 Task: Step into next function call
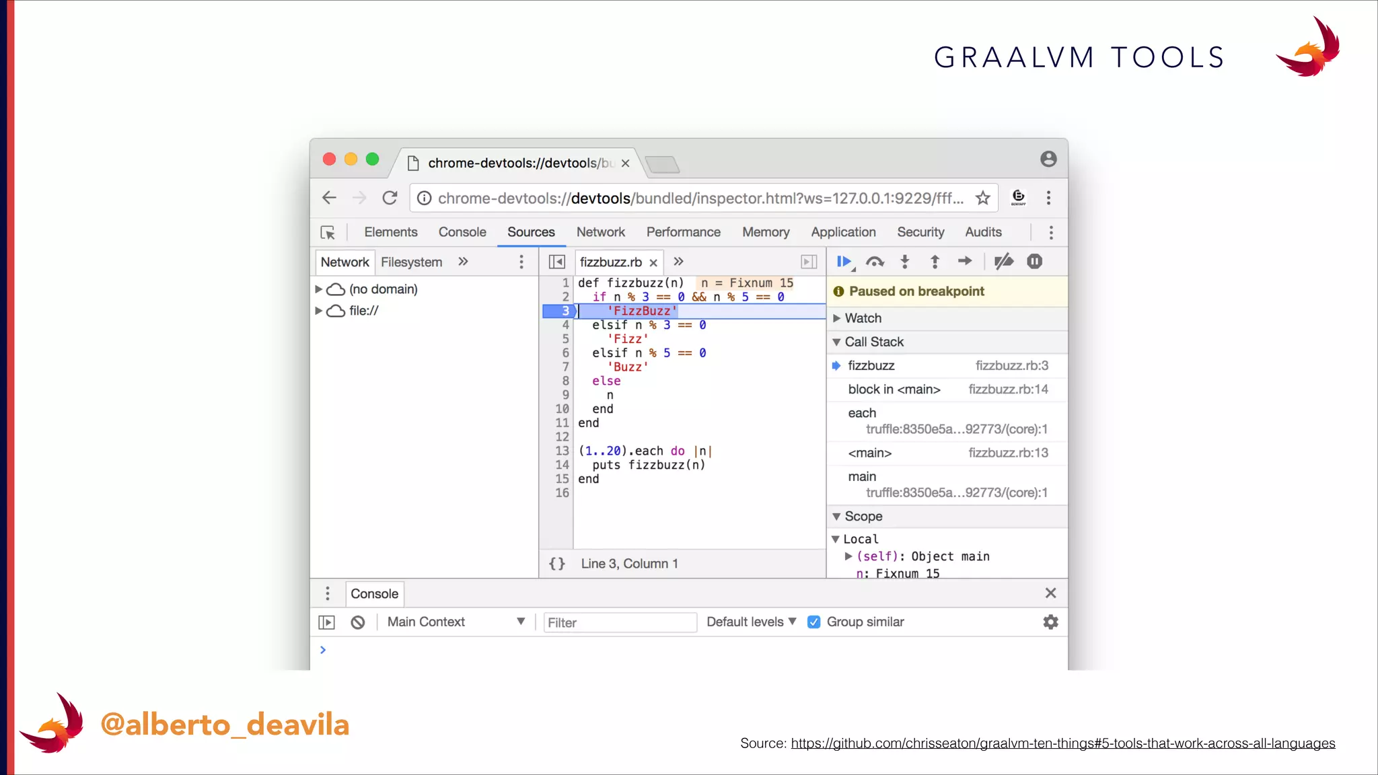(x=905, y=262)
